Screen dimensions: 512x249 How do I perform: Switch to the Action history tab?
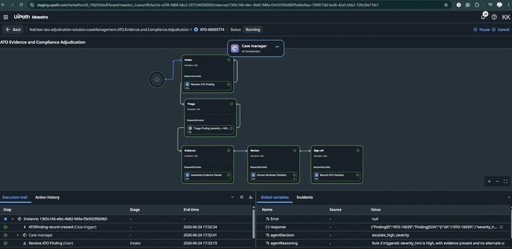point(48,197)
